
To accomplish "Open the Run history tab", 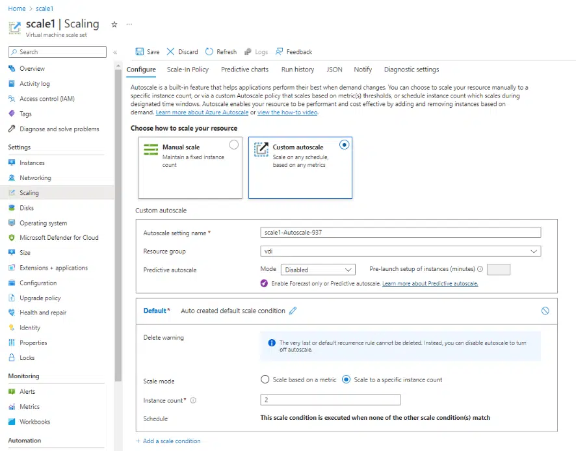I will pos(298,70).
